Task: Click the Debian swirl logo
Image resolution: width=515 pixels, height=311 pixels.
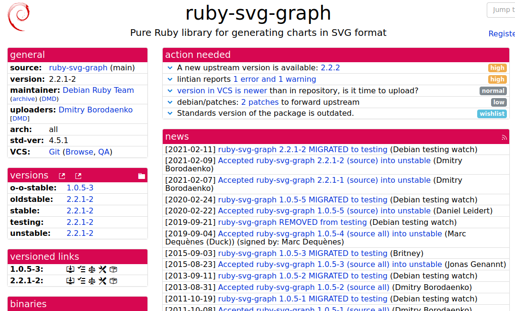Action: click(x=19, y=17)
